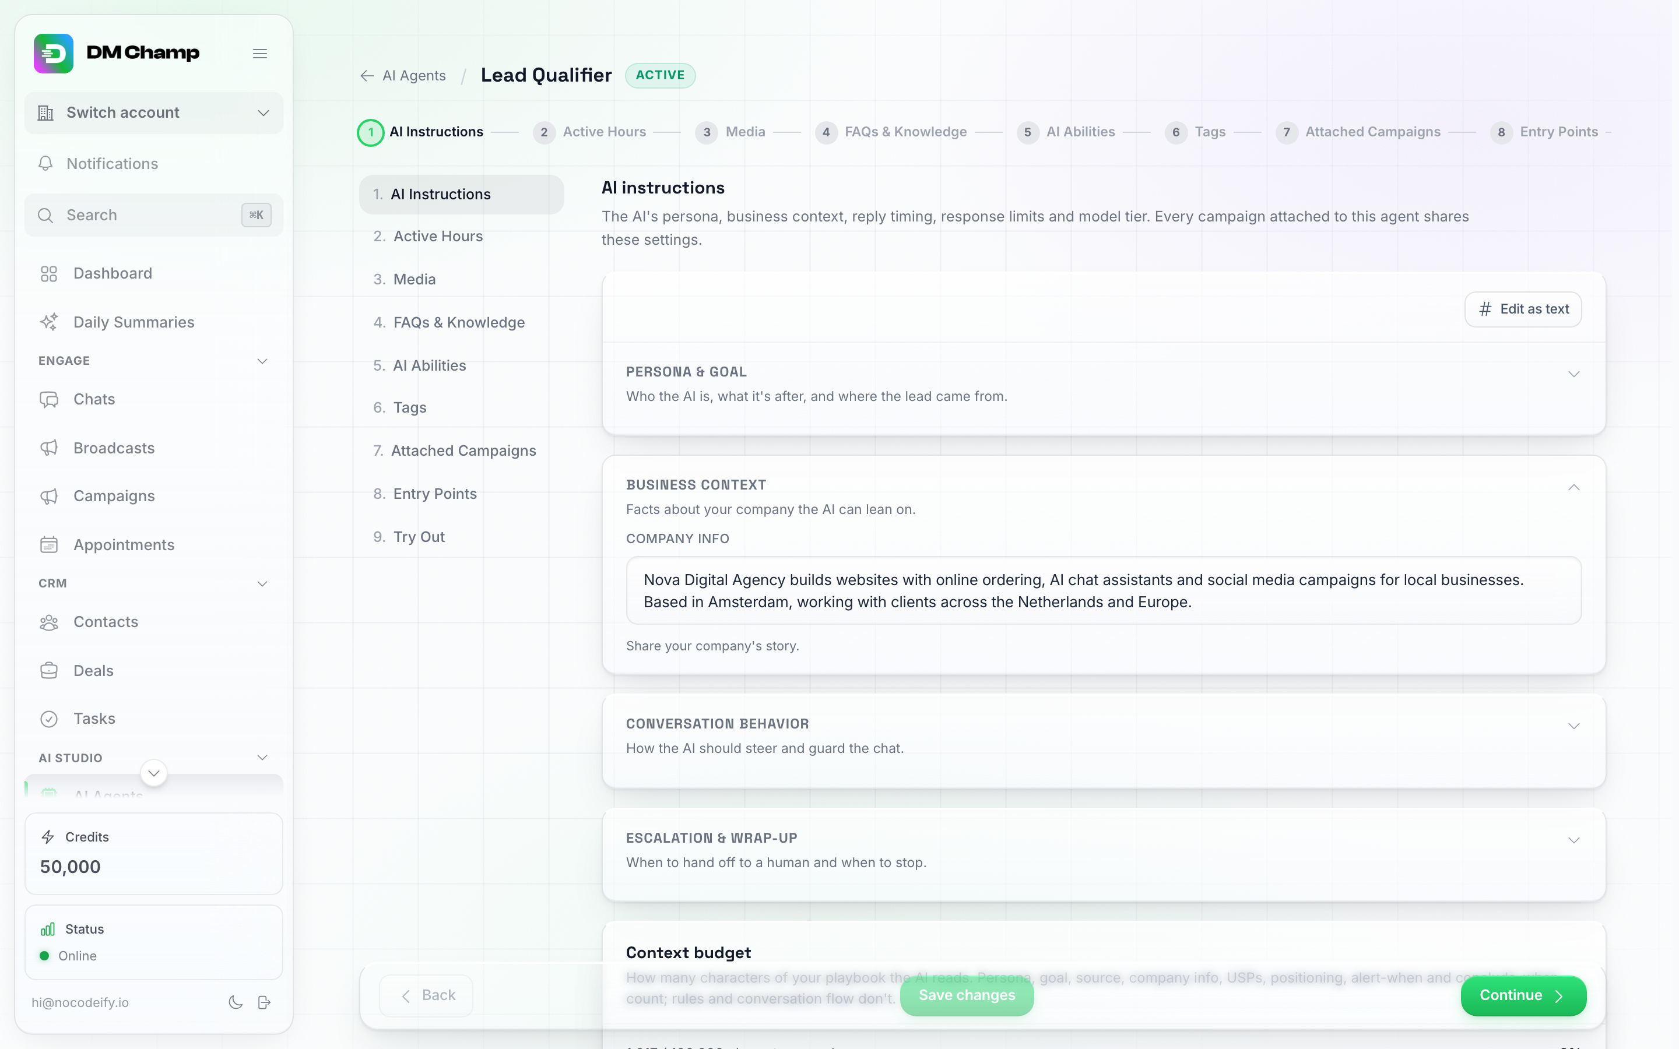Go to step 3 Media in stepper

coord(730,132)
